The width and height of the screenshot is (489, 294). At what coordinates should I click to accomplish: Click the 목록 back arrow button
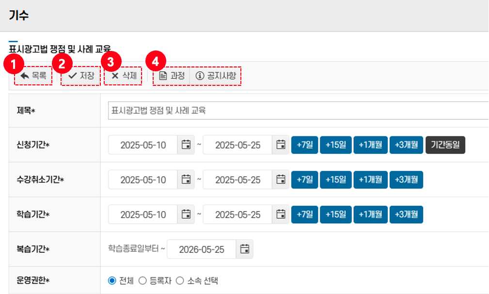[x=33, y=76]
